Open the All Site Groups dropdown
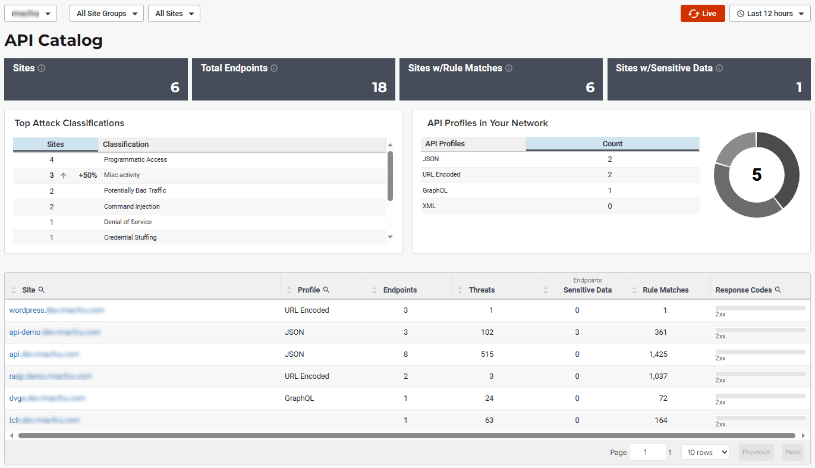 tap(106, 13)
